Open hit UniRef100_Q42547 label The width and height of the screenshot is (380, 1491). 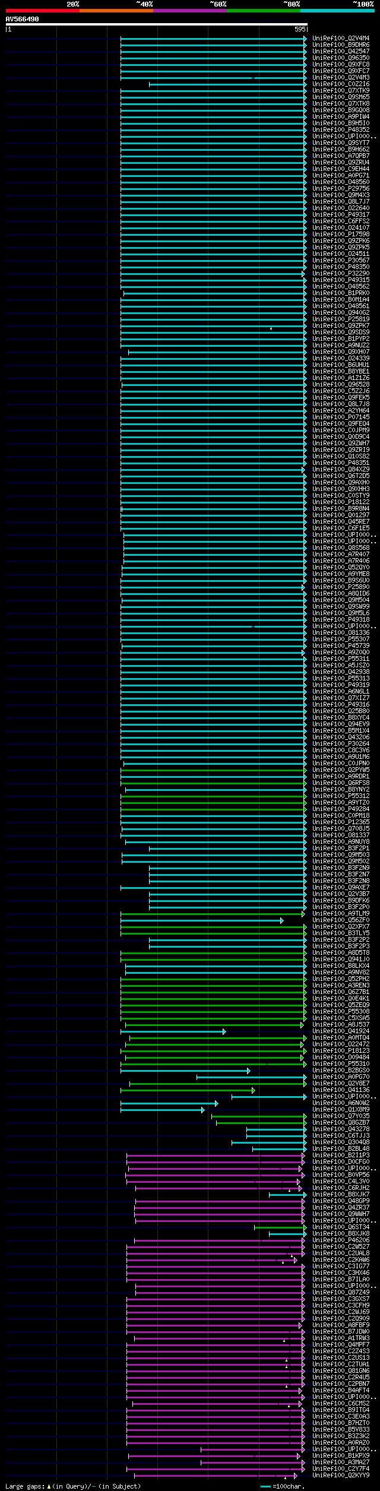tap(341, 52)
